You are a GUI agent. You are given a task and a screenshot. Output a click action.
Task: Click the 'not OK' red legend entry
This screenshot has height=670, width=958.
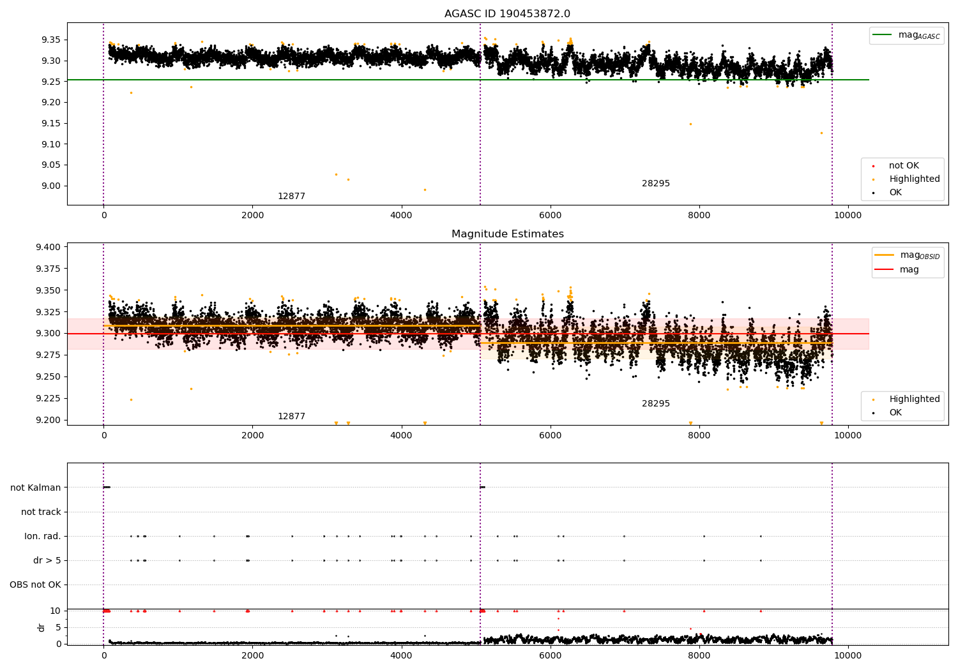(902, 166)
